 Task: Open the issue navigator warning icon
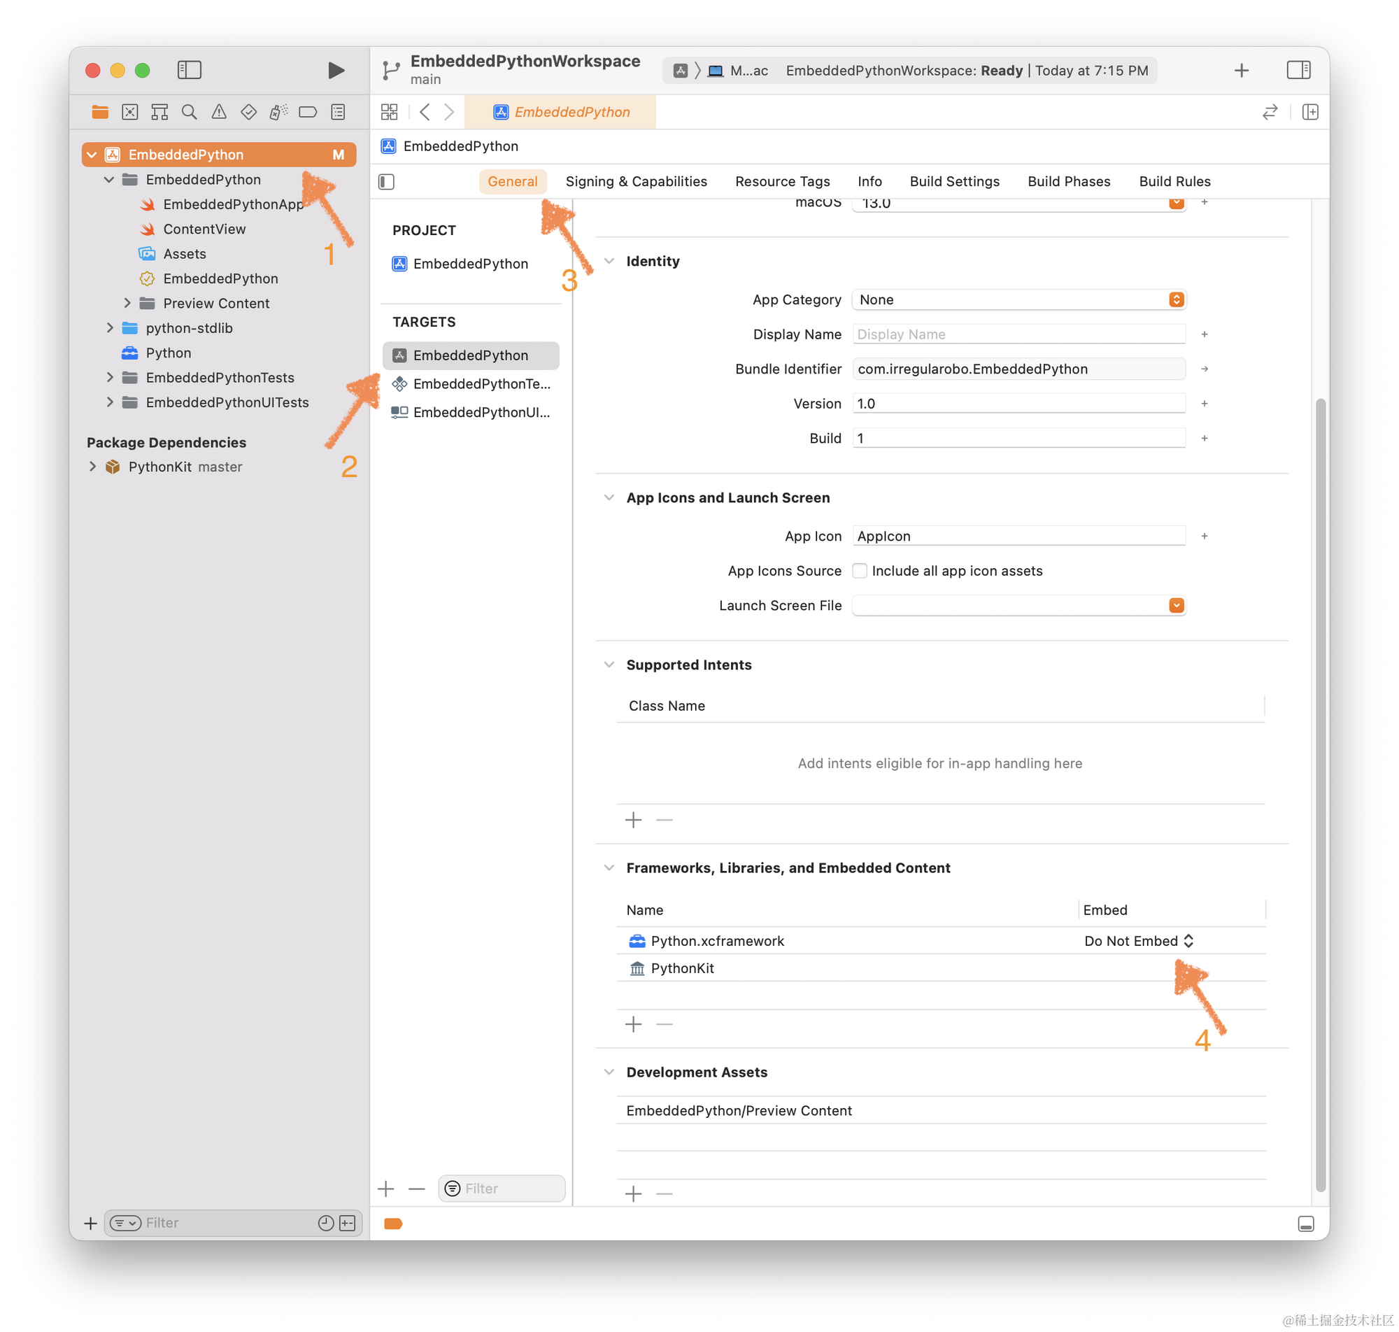pyautogui.click(x=219, y=111)
